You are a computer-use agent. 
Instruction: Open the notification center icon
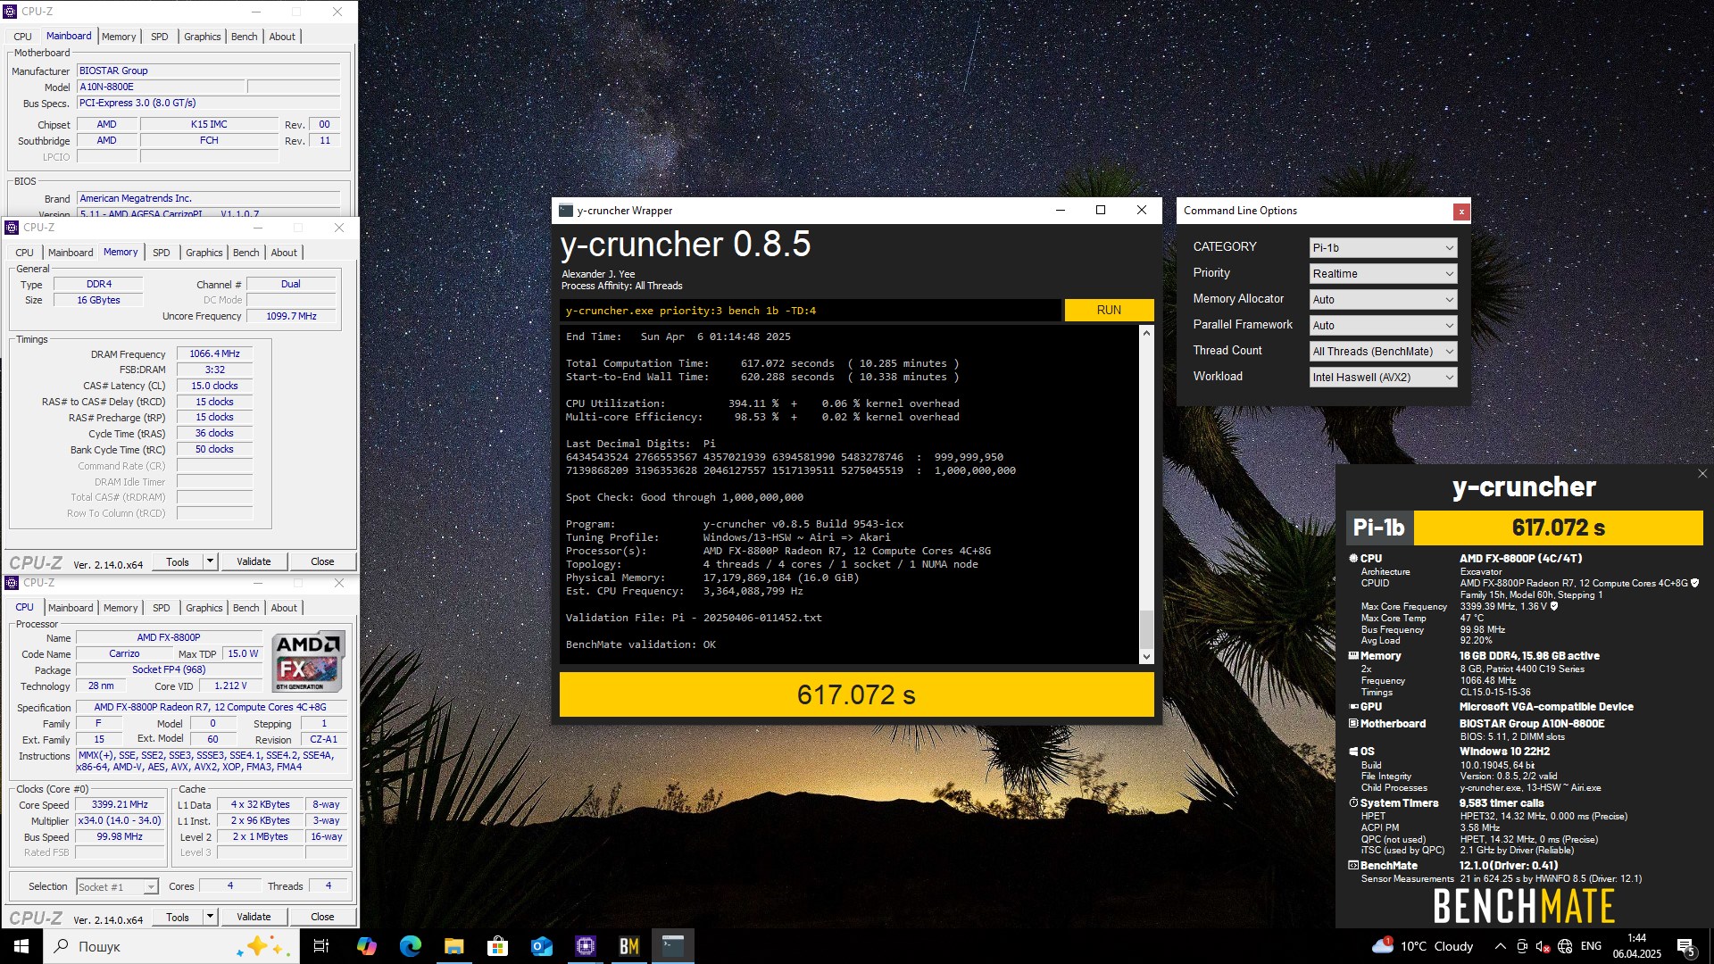click(1686, 946)
